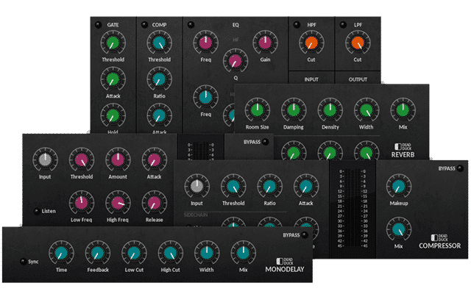Viewport: 471px width, 294px height.
Task: Click the Dead Duck MONODELAY logo
Action: pyautogui.click(x=285, y=265)
